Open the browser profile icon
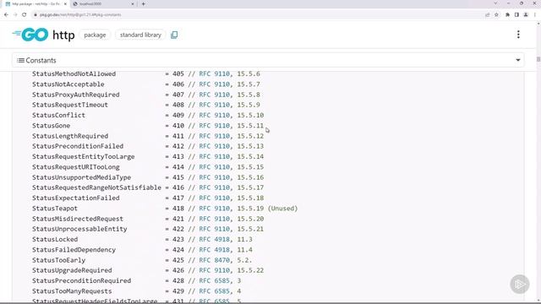Screen dimensions: 541x304 tap(526, 15)
